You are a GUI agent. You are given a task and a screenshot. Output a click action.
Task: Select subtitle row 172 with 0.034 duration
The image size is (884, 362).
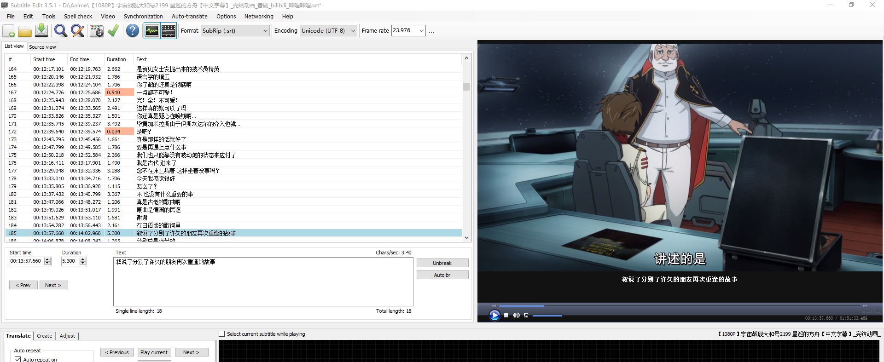(233, 132)
